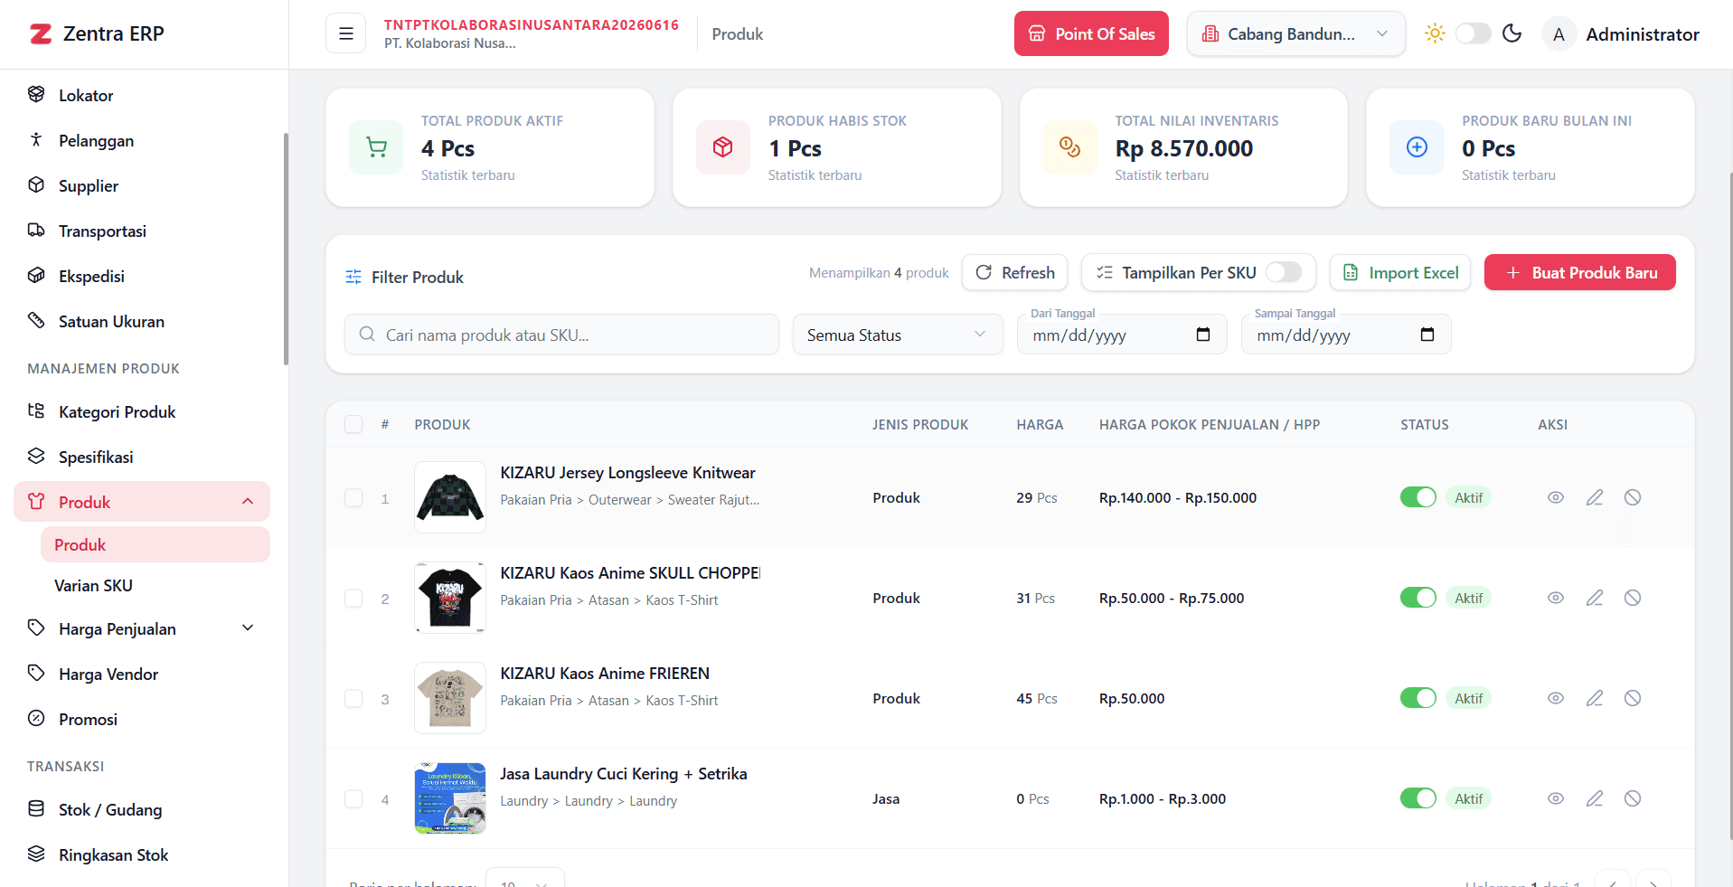Click the moon dark-mode icon

pos(1512,33)
